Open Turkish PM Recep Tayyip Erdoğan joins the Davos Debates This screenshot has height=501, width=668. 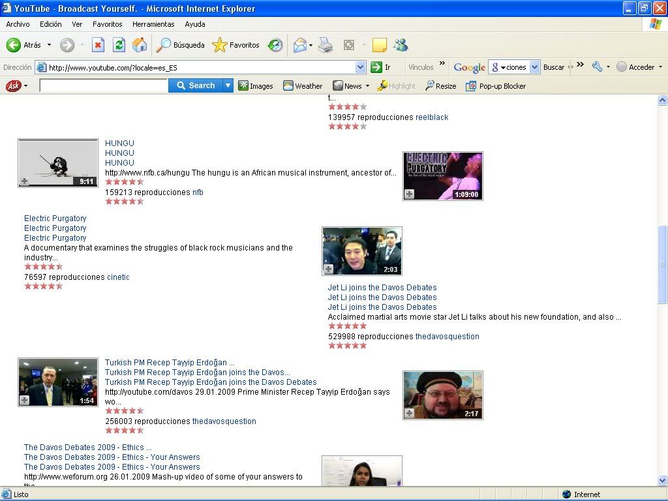click(211, 382)
